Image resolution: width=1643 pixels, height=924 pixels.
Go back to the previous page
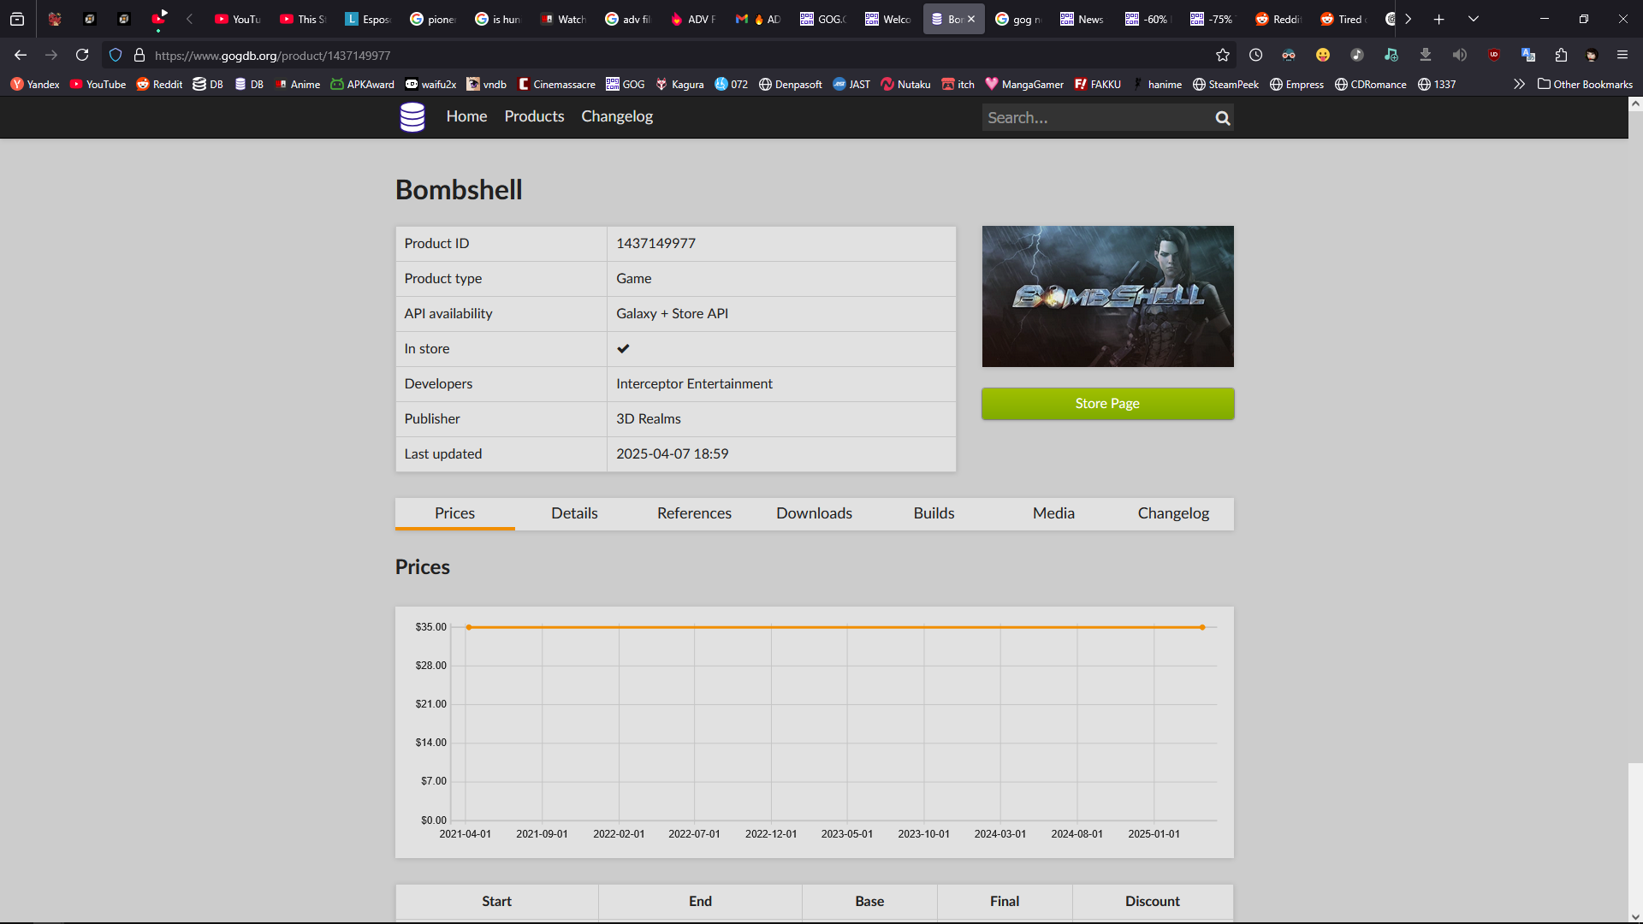point(21,55)
